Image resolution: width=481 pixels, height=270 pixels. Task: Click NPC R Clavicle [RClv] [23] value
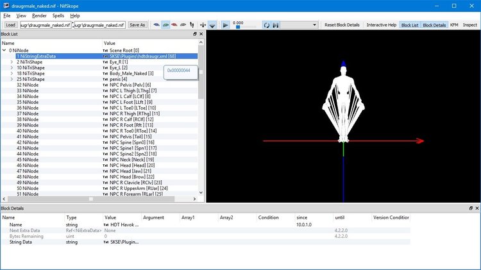pos(135,183)
